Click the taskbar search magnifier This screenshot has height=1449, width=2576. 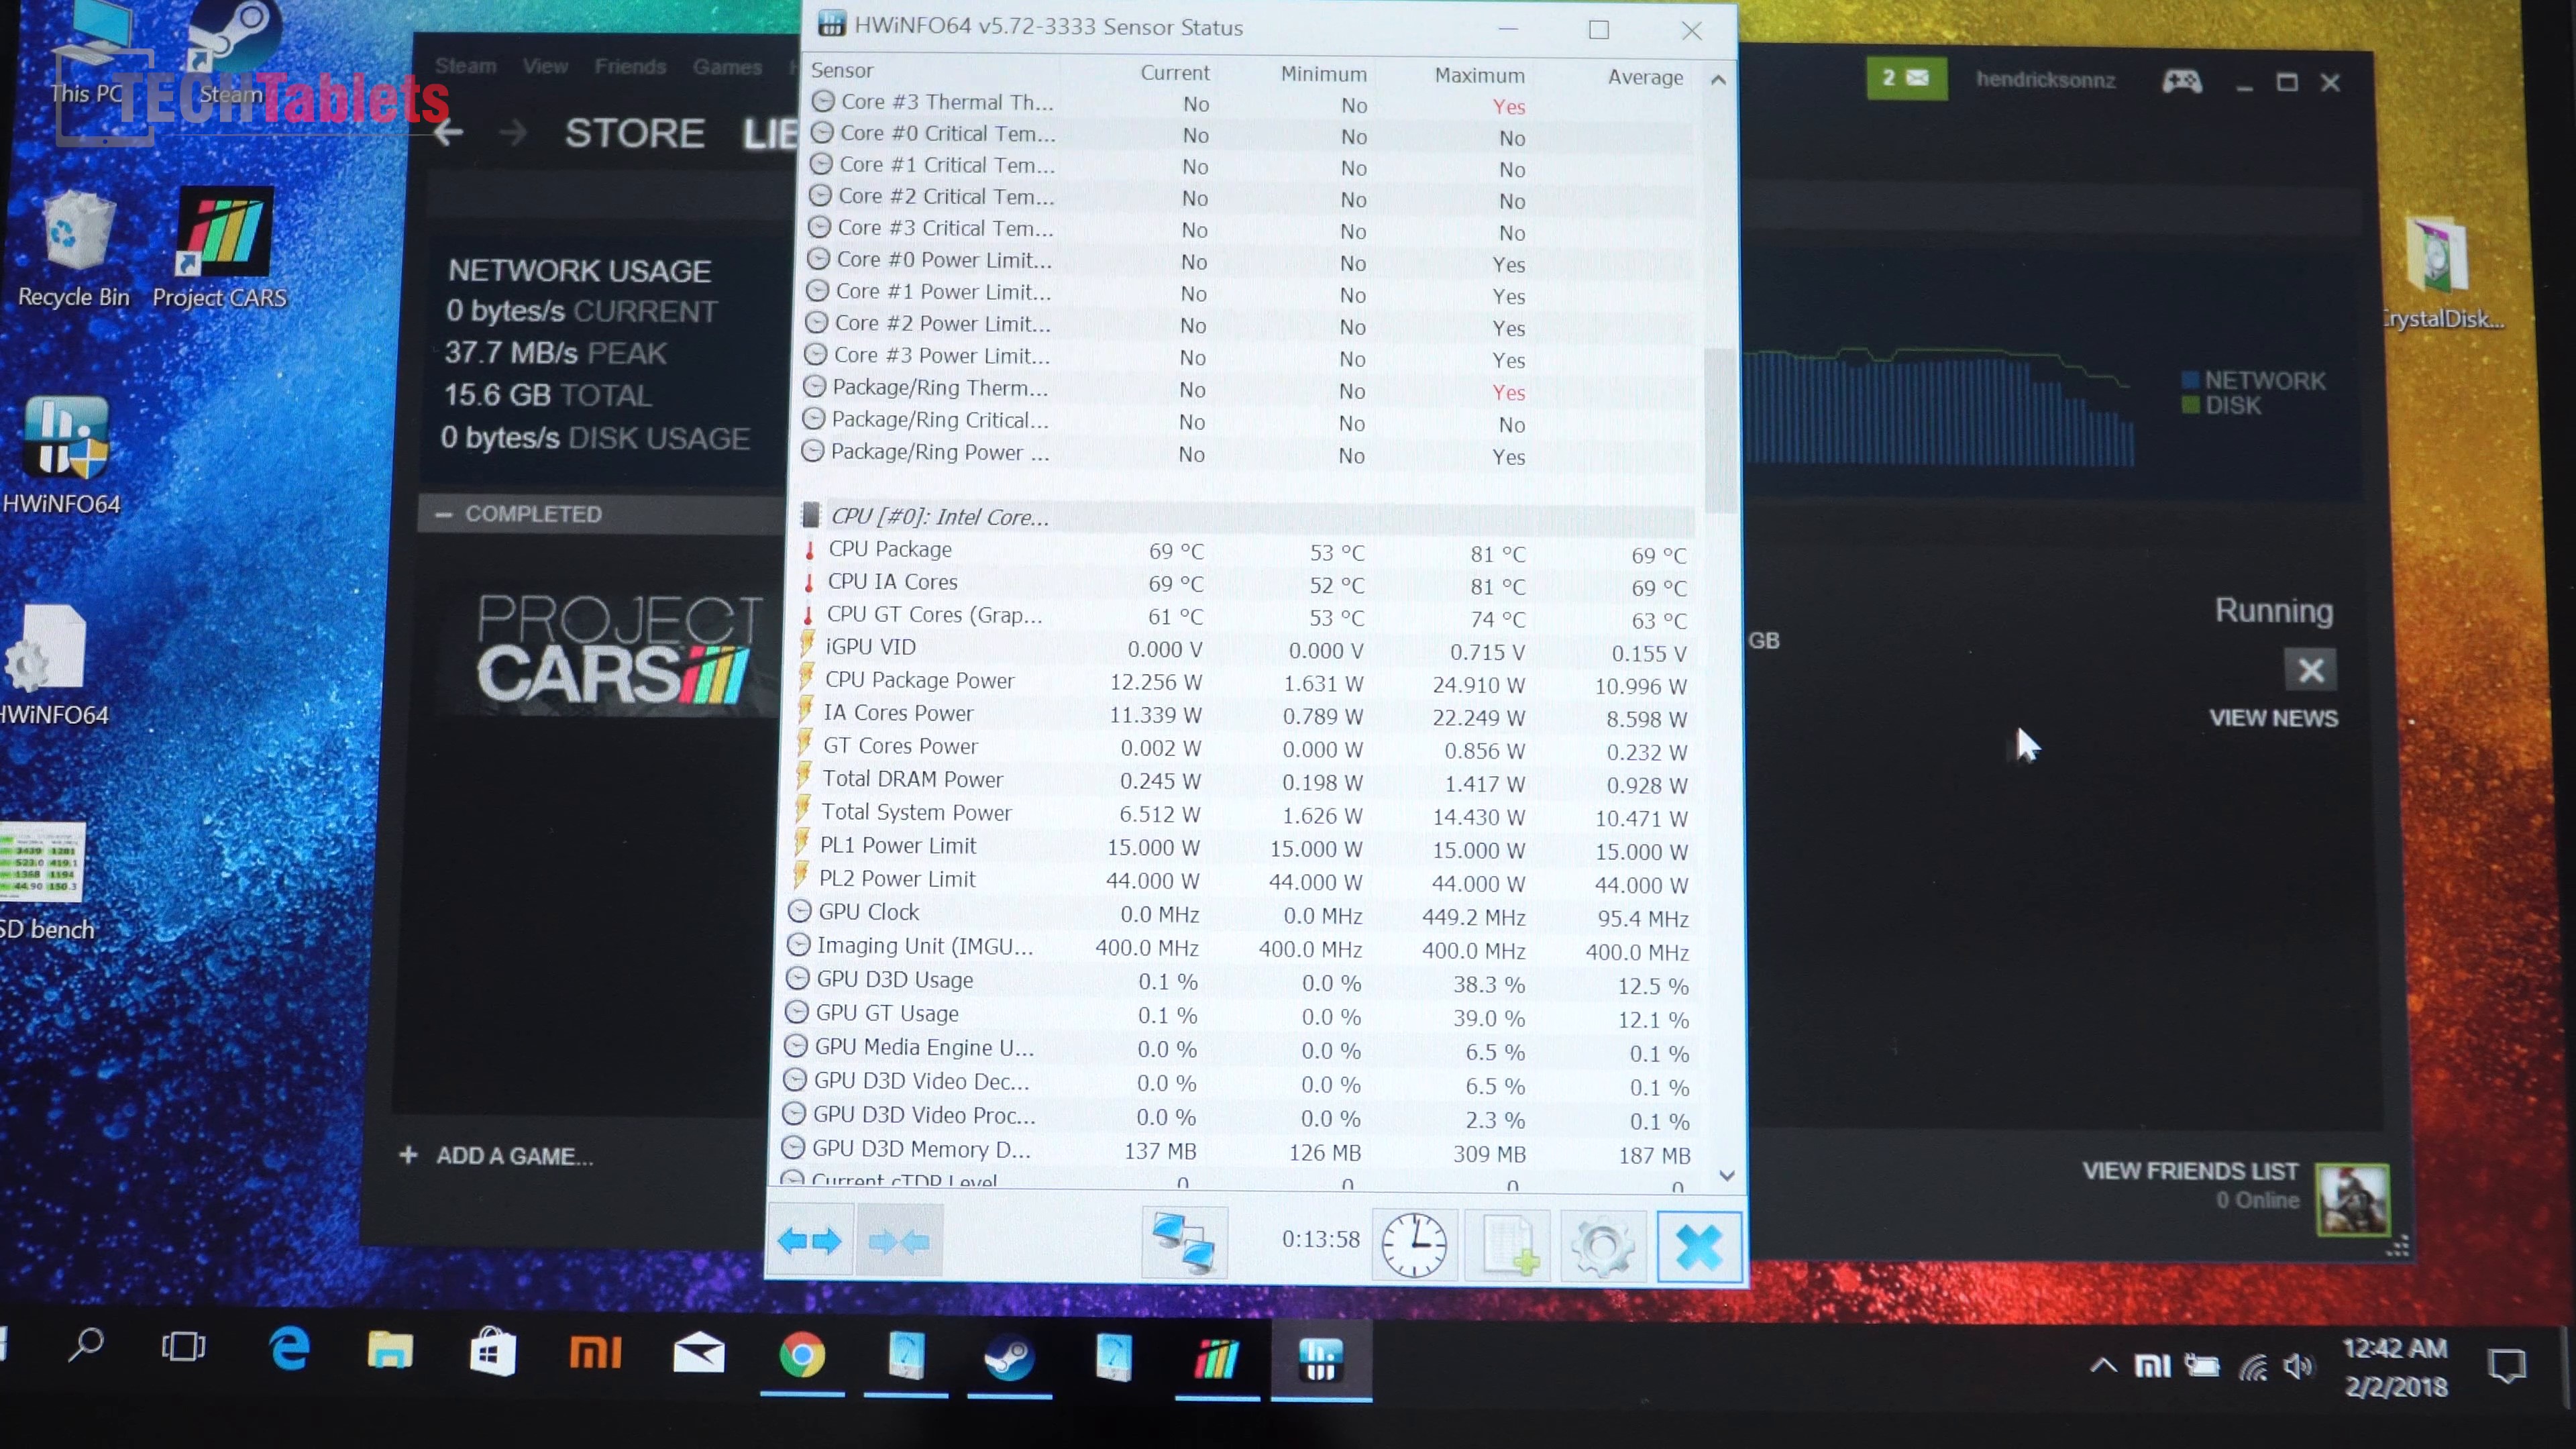point(86,1345)
